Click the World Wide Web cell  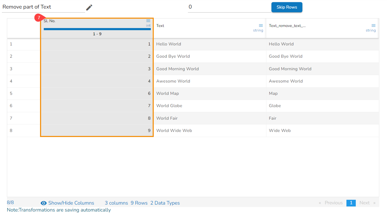[x=174, y=131]
